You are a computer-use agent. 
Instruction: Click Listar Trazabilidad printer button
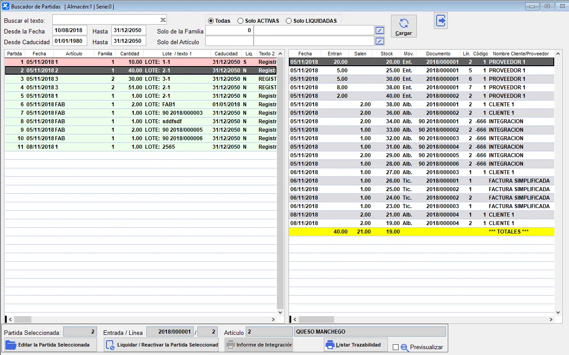(356, 345)
